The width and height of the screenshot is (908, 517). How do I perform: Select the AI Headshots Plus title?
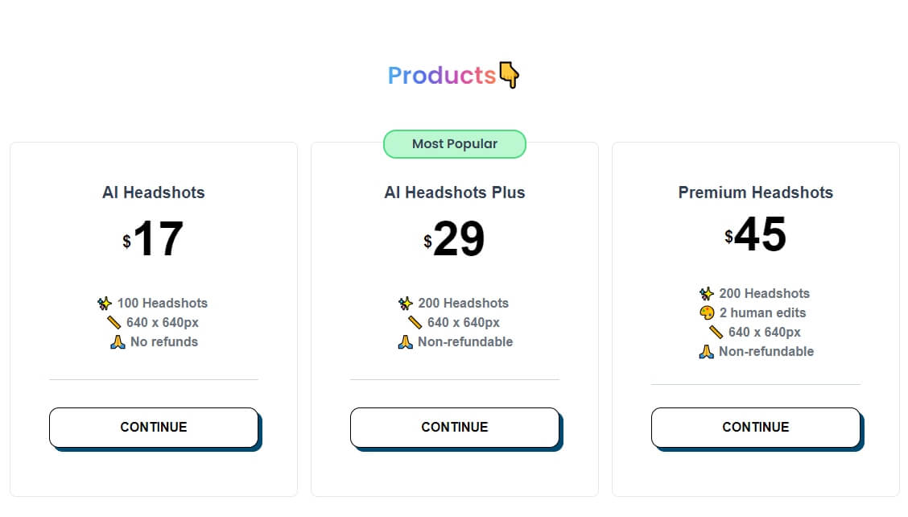(x=455, y=192)
